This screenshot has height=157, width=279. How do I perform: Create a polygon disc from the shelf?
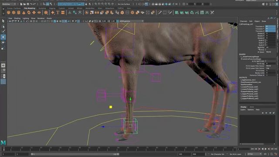tap(39, 13)
